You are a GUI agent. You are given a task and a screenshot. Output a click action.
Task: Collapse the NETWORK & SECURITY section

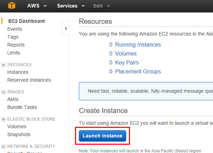[x=3, y=146]
